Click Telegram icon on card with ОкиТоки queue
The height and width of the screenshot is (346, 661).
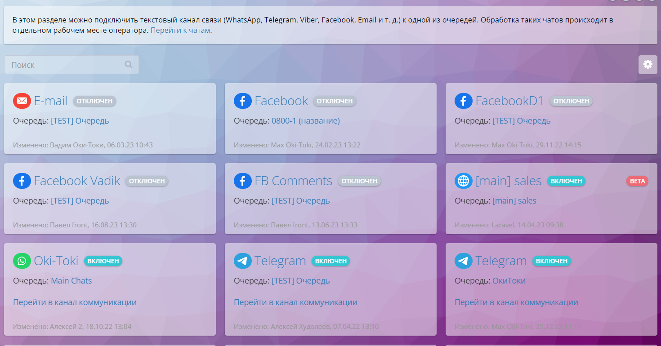point(464,261)
